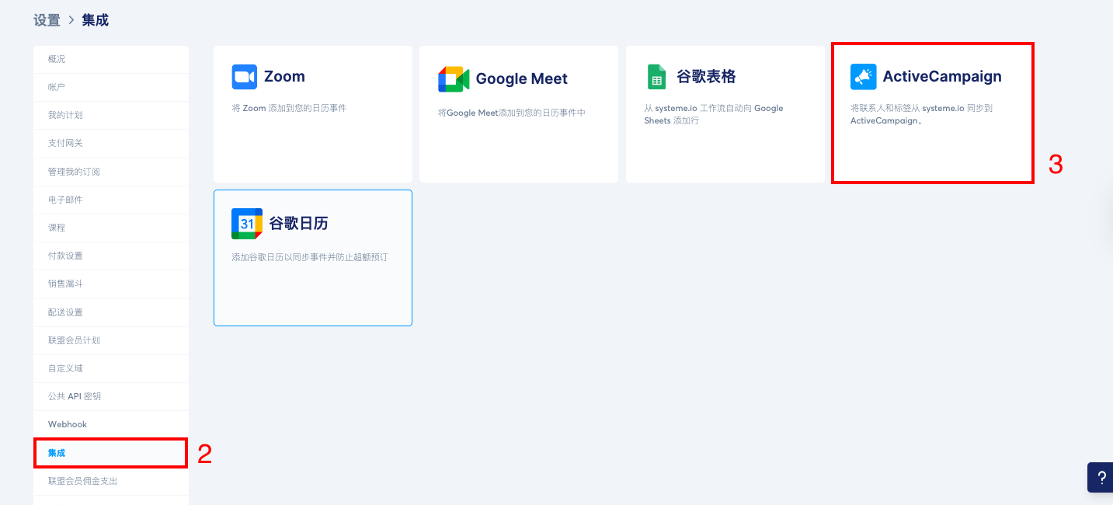Open the Webhook settings page

tap(111, 424)
